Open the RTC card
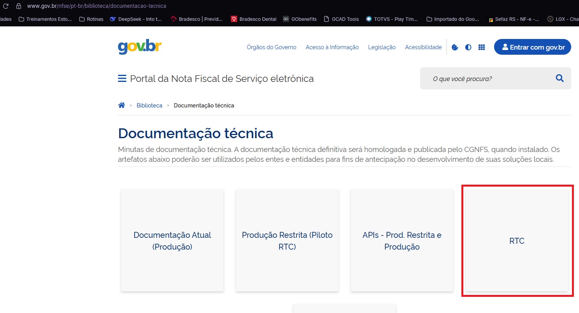 point(517,241)
